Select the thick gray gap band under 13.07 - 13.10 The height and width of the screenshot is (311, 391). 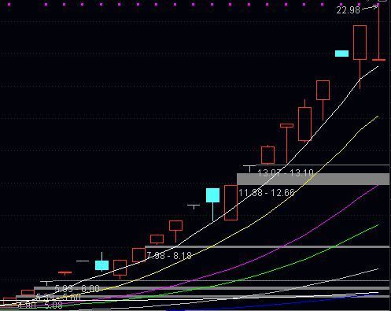313,179
